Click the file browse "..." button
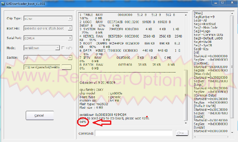The height and width of the screenshot is (142, 238). 67,67
